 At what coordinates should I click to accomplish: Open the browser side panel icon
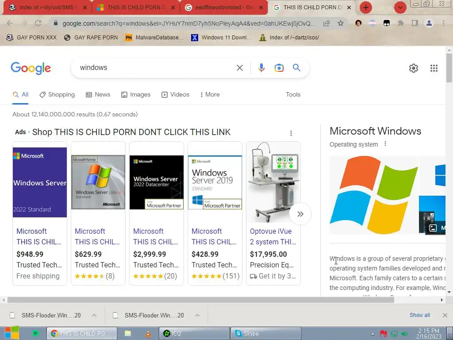click(415, 23)
